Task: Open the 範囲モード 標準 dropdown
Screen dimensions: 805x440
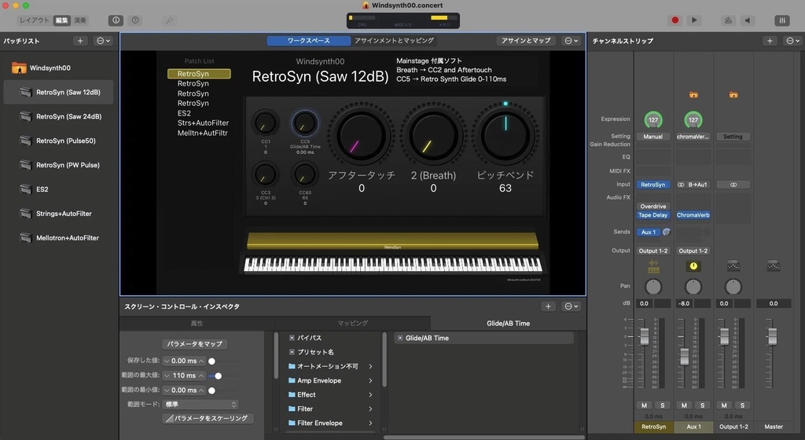Action: point(200,404)
